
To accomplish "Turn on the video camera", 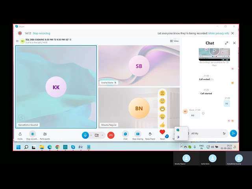I will tap(96, 135).
